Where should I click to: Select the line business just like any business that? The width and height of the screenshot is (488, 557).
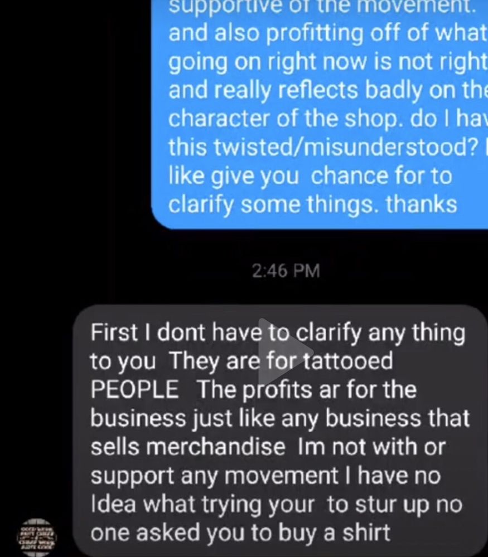click(280, 418)
